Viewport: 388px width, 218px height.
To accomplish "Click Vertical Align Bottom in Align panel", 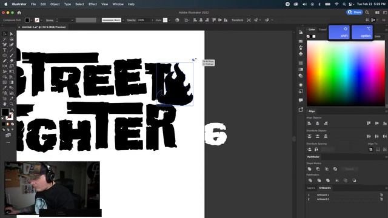I will point(385,123).
